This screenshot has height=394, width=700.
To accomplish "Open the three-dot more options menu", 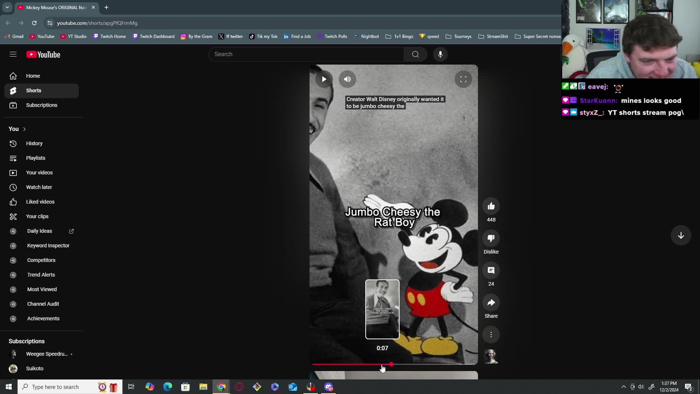I will click(x=491, y=335).
